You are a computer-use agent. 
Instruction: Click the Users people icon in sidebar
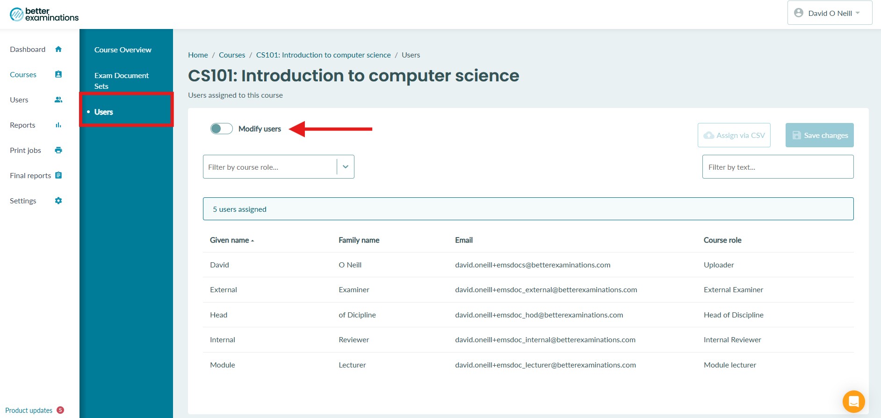point(58,100)
